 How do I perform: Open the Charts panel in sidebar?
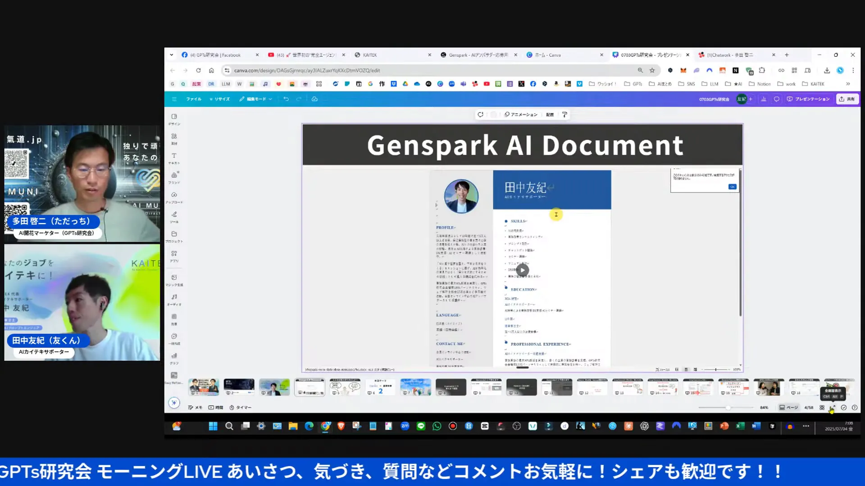(x=174, y=358)
